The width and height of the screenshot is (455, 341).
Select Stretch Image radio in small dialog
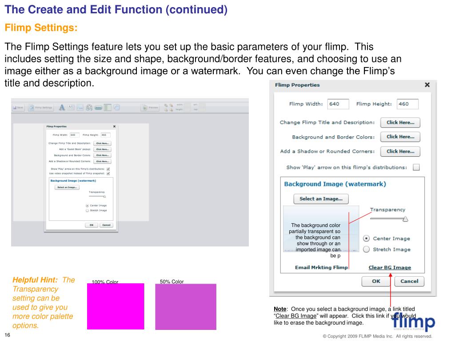pyautogui.click(x=87, y=210)
